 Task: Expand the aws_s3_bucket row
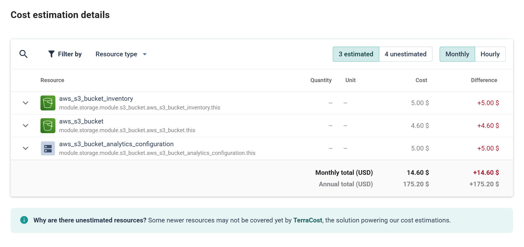[26, 126]
